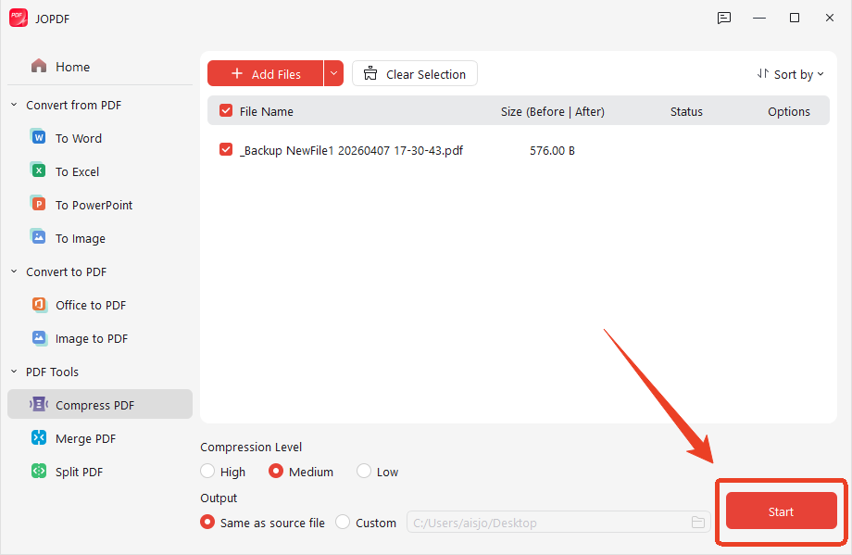Select Compress PDF entry
852x555 pixels.
tap(100, 404)
